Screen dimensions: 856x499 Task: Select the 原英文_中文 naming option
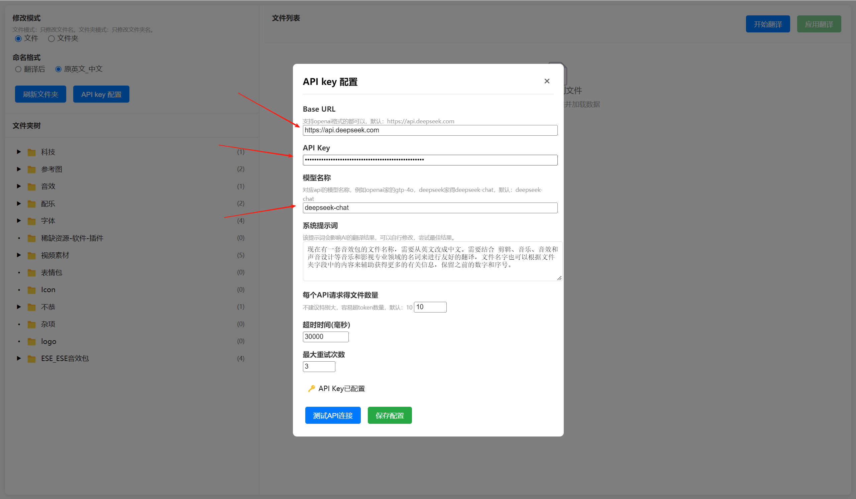tap(59, 69)
